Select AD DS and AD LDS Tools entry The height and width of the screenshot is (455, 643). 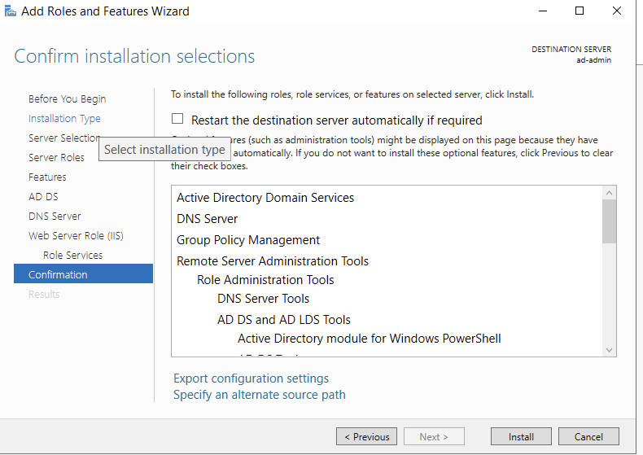pyautogui.click(x=284, y=320)
